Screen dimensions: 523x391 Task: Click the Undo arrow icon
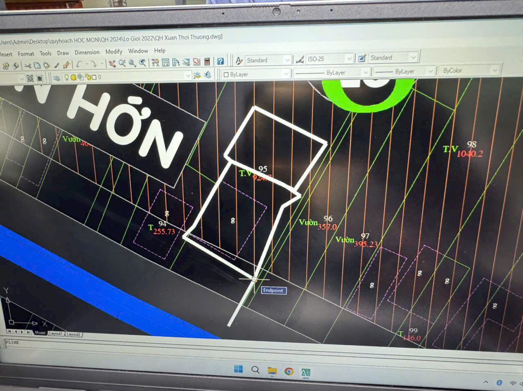click(x=78, y=65)
